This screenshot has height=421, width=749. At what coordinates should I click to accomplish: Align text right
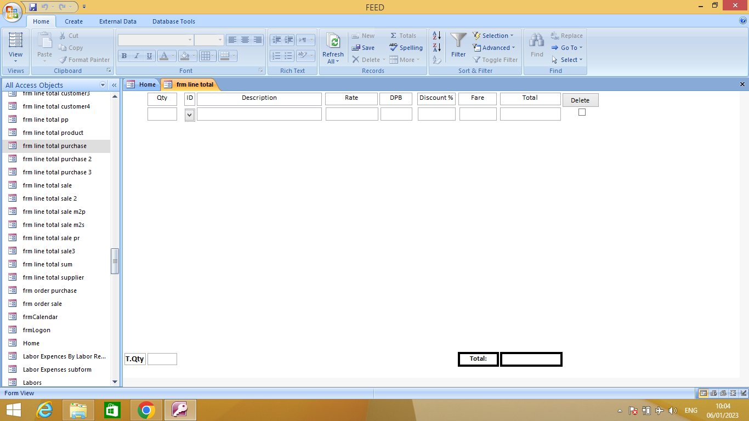pyautogui.click(x=258, y=40)
